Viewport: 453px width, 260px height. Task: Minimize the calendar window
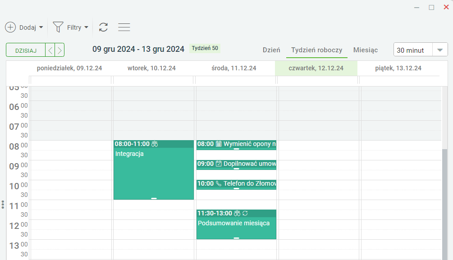click(416, 8)
